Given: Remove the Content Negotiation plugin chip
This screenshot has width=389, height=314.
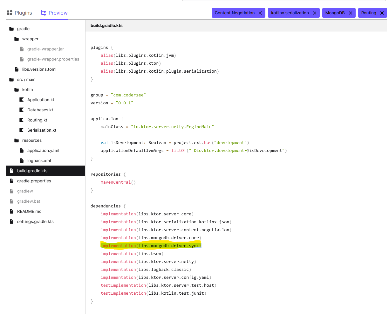Looking at the screenshot, I should 260,13.
